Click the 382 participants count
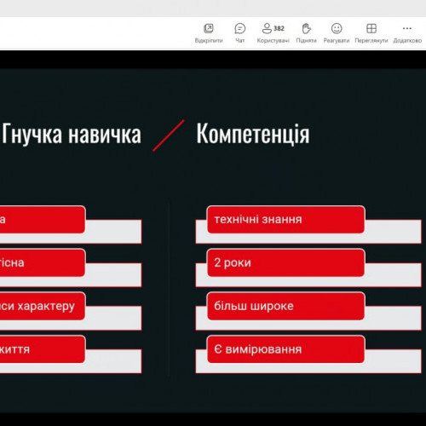426x426 pixels. (279, 28)
